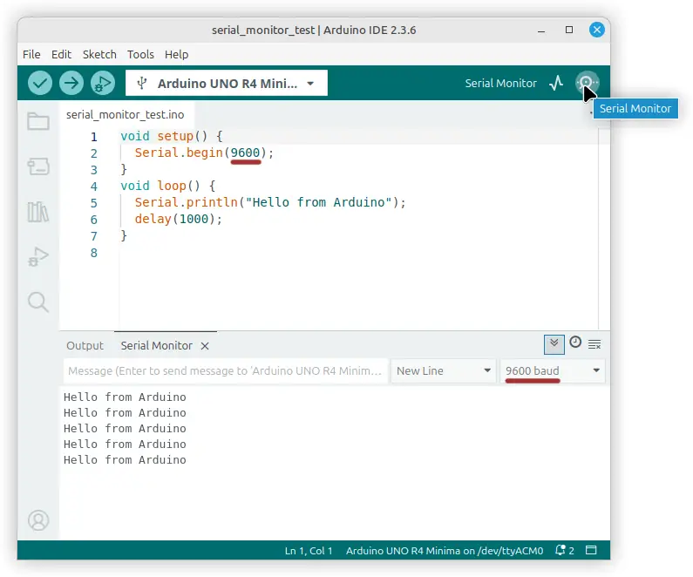Open the Sketch menu

[x=99, y=54]
